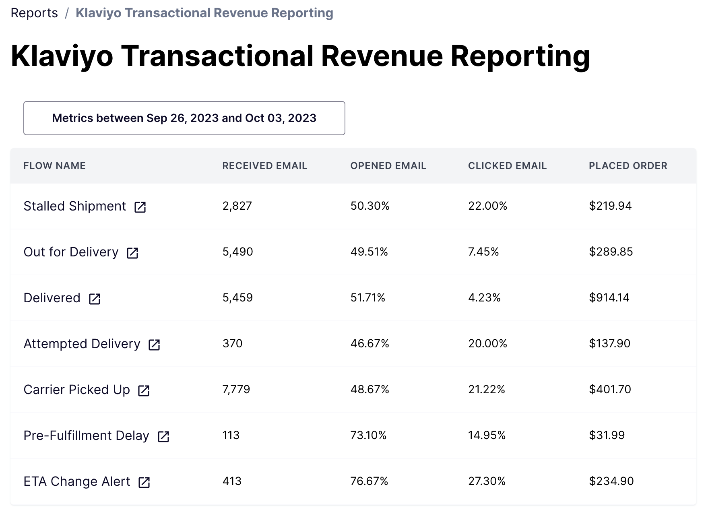Image resolution: width=706 pixels, height=516 pixels.
Task: Select opened email value 49.51%
Action: click(369, 252)
